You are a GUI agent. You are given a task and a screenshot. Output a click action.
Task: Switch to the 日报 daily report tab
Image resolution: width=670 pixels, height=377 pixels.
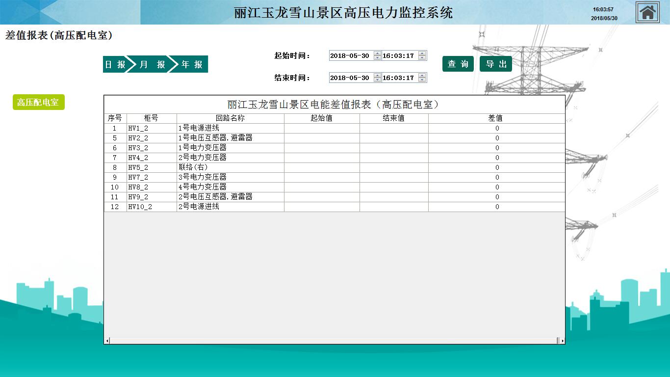tap(115, 64)
